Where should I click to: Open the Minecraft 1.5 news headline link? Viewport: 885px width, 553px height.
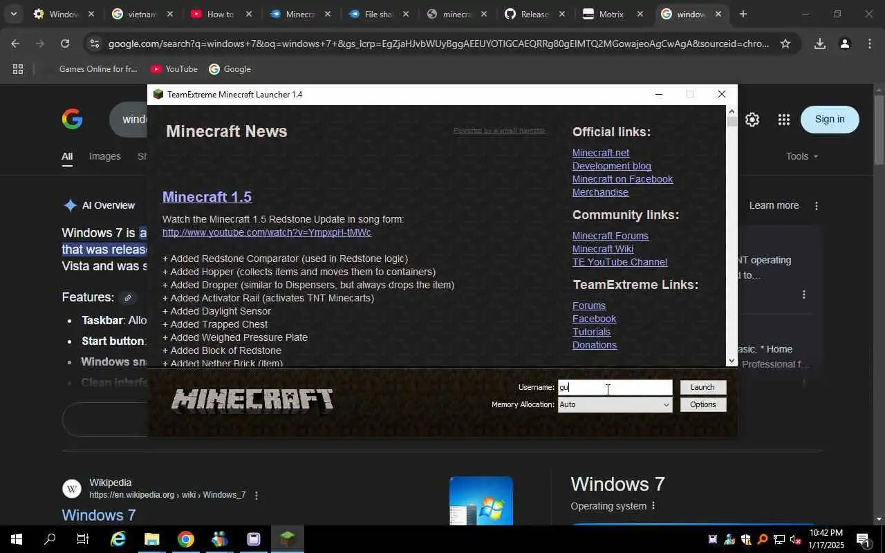207,197
